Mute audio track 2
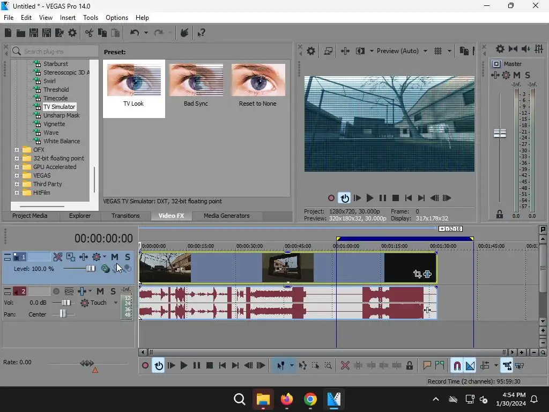The height and width of the screenshot is (412, 549). click(100, 291)
